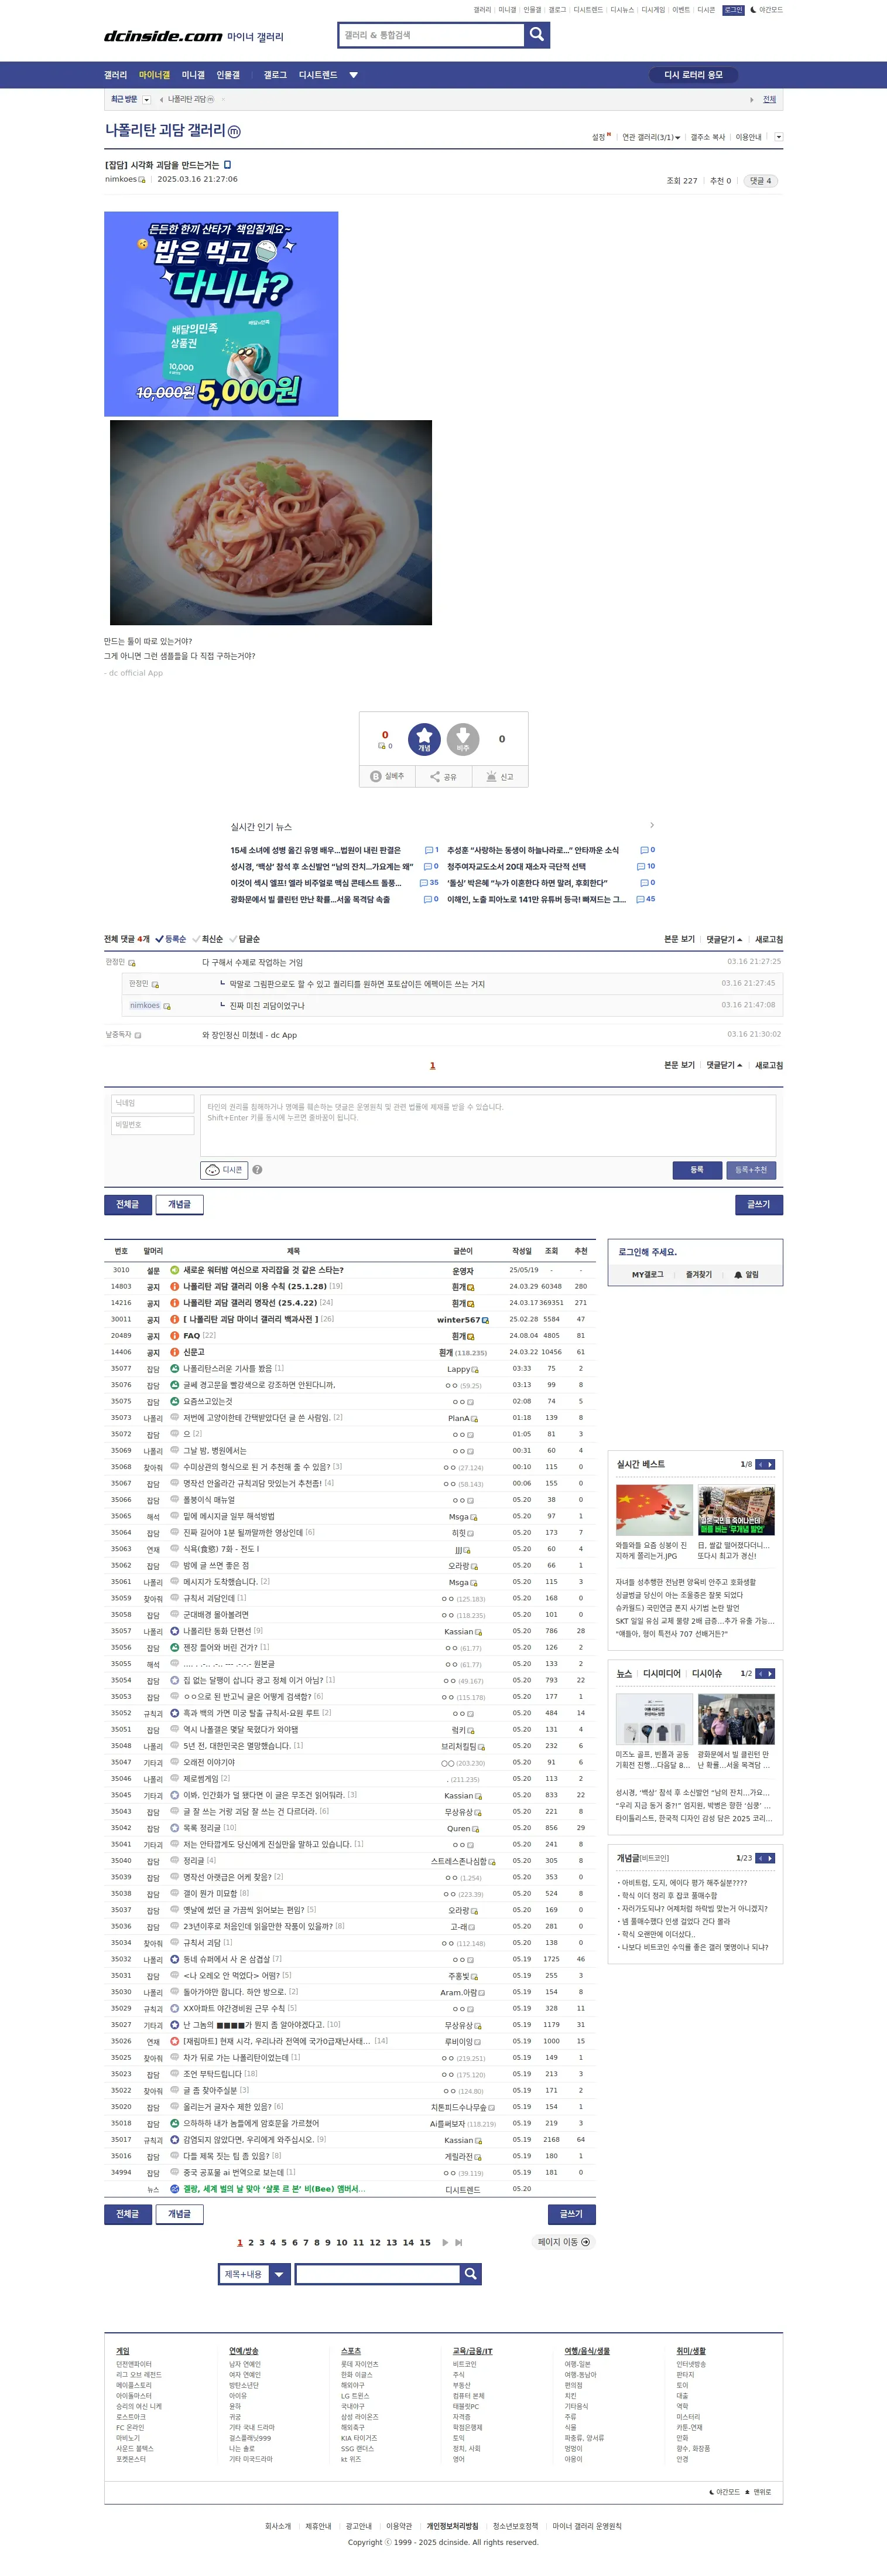The image size is (887, 2576).
Task: Click the mobile phone icon beside post title
Action: coord(227,165)
